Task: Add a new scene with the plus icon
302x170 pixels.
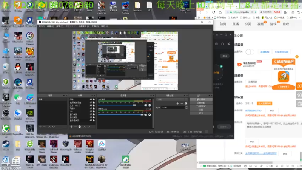Action: (40, 127)
